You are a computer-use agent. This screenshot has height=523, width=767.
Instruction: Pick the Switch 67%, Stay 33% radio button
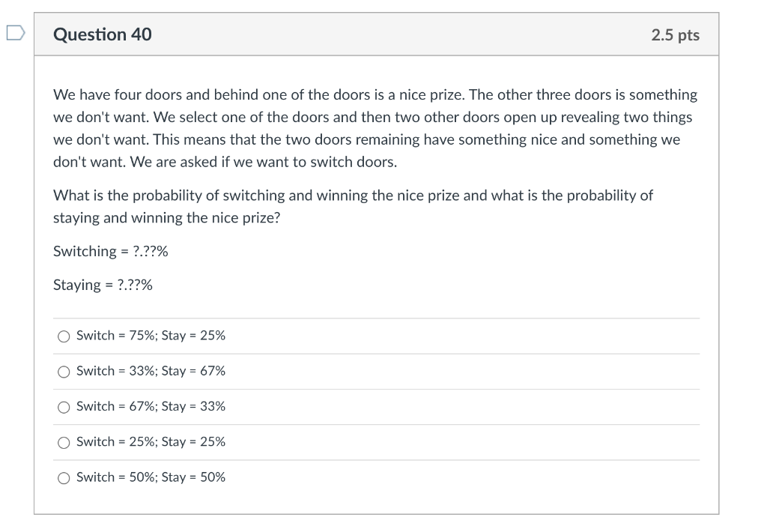pyautogui.click(x=64, y=407)
